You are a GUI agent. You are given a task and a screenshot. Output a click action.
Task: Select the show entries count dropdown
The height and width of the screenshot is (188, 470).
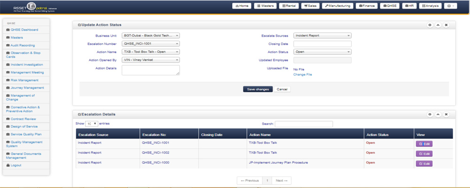(x=91, y=124)
